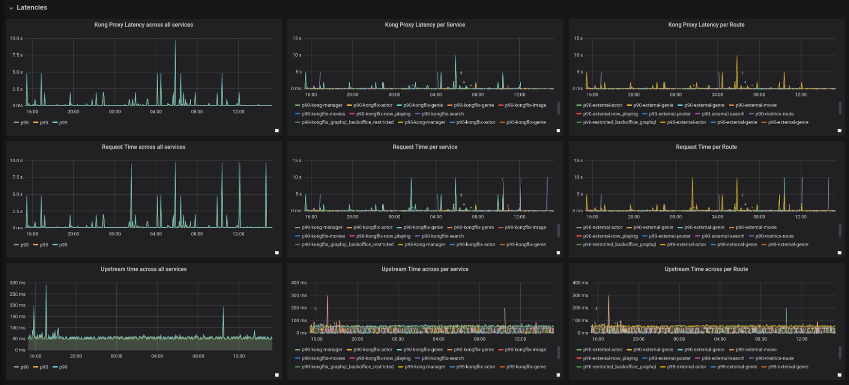Select p90-external-poster legend in Request Time per Route
The width and height of the screenshot is (849, 385).
coord(669,236)
